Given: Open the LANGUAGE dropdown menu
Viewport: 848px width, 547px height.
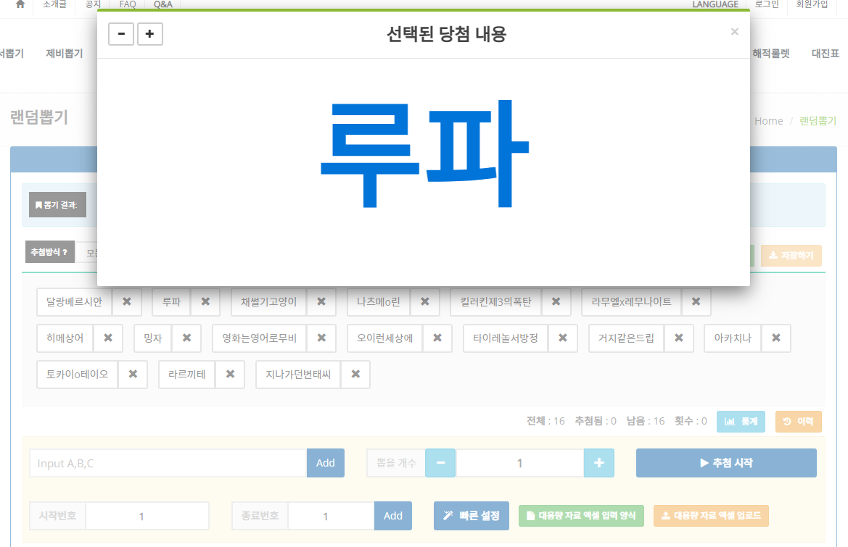Looking at the screenshot, I should [715, 4].
